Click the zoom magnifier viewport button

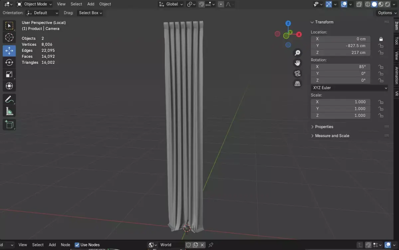pyautogui.click(x=298, y=53)
